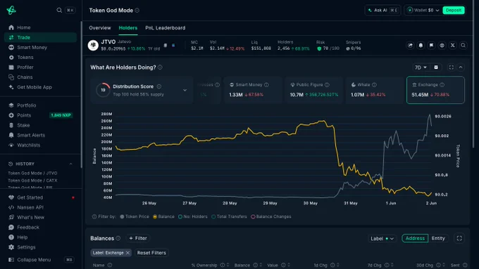Click the globe website icon
The width and height of the screenshot is (479, 269).
(x=442, y=46)
